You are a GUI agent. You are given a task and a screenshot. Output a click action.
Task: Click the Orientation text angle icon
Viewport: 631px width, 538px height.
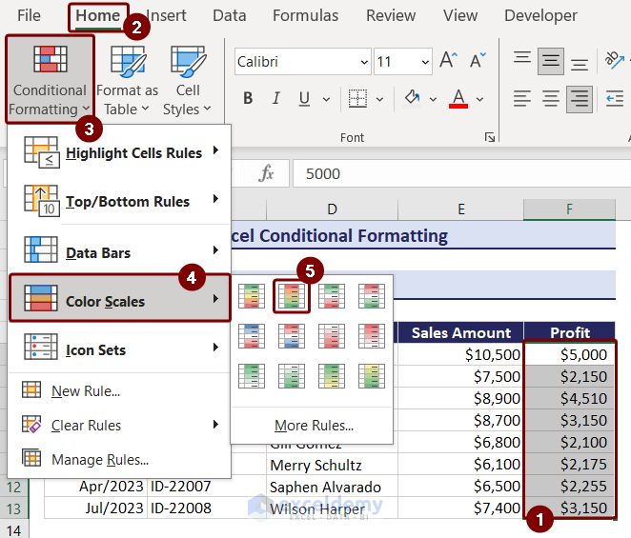tap(614, 60)
